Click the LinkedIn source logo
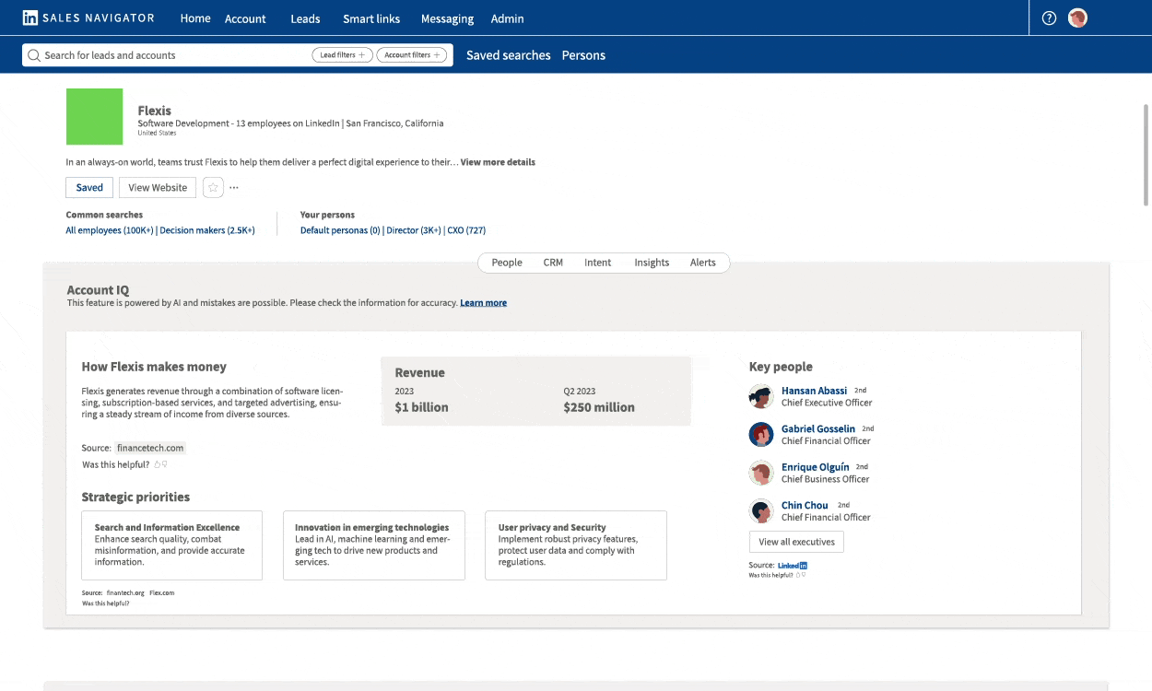This screenshot has width=1152, height=691. [x=793, y=566]
